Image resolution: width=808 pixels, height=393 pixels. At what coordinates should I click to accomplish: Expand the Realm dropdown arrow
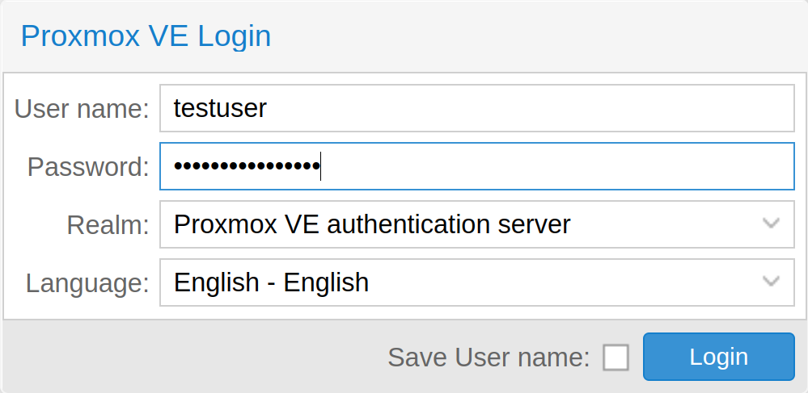[772, 224]
